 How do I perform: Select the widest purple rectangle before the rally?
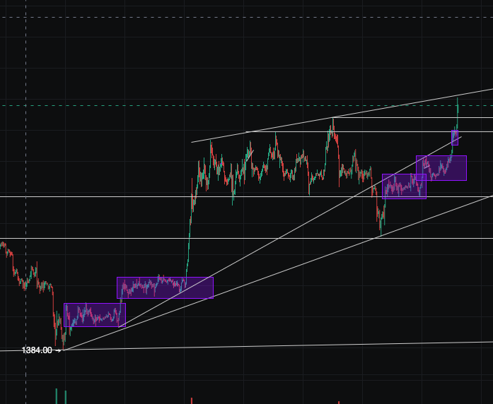coord(165,287)
